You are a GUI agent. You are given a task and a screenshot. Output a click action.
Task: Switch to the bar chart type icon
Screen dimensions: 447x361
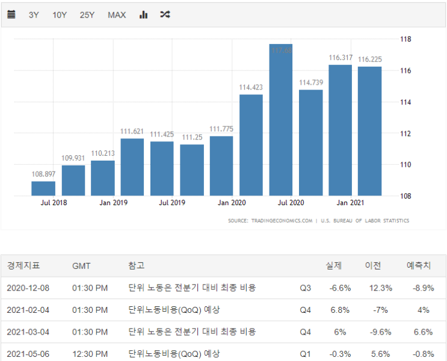click(x=143, y=14)
